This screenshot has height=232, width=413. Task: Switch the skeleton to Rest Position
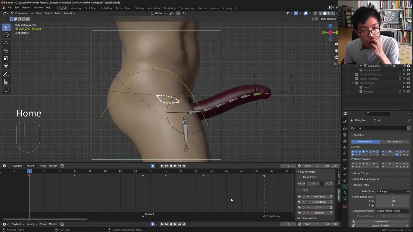pyautogui.click(x=394, y=141)
